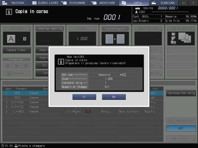This screenshot has height=148, width=198.
Task: Click the user icon next to 1283
Action: tap(136, 12)
